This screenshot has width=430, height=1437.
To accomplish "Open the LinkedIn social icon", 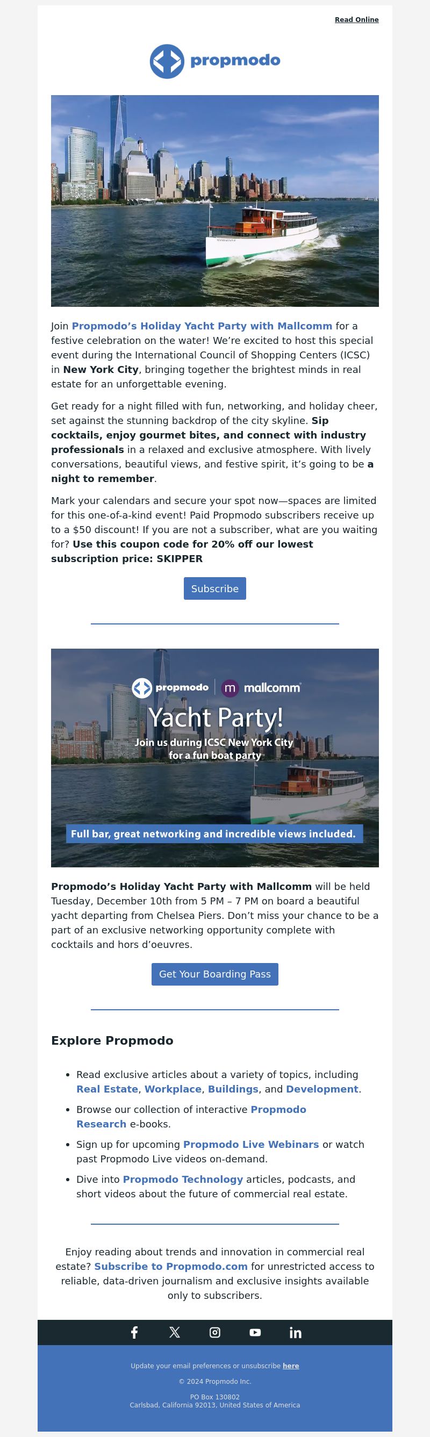I will click(x=296, y=1332).
